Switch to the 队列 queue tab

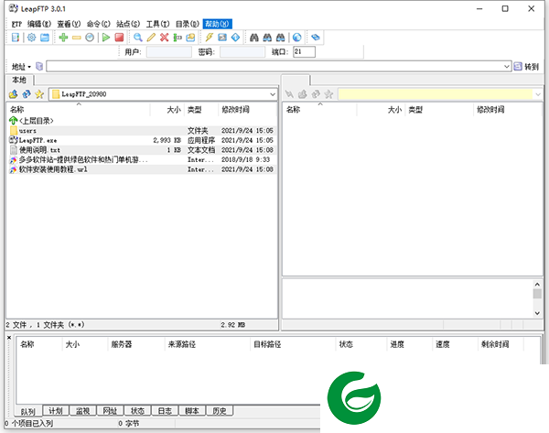(28, 411)
